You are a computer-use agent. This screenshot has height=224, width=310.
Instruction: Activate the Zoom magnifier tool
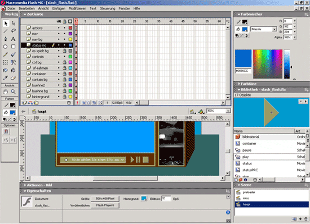pos(14,92)
